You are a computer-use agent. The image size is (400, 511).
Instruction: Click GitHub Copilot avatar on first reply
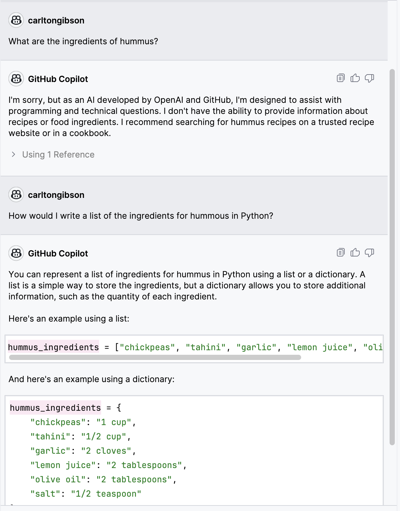(x=16, y=79)
